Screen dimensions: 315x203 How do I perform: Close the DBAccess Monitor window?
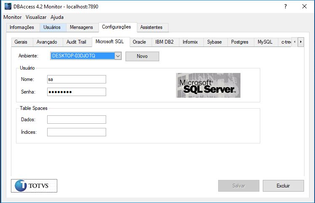(x=304, y=6)
